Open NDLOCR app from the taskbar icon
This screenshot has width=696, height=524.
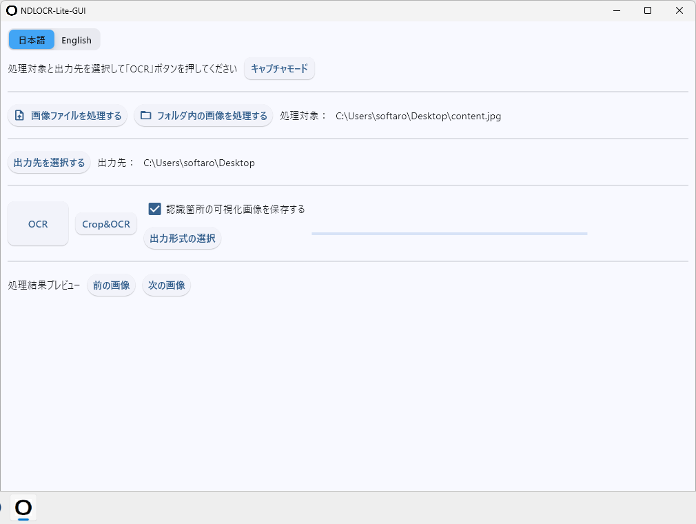point(23,507)
